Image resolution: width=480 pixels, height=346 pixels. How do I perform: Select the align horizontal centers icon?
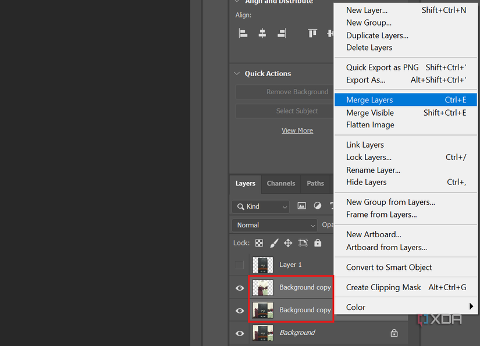point(262,33)
